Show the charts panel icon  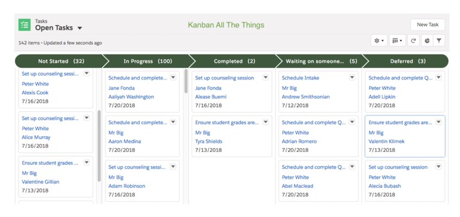tap(427, 41)
